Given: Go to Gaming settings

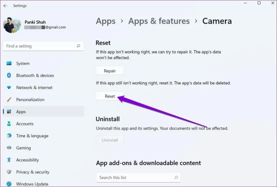Looking at the screenshot, I should (44, 148).
